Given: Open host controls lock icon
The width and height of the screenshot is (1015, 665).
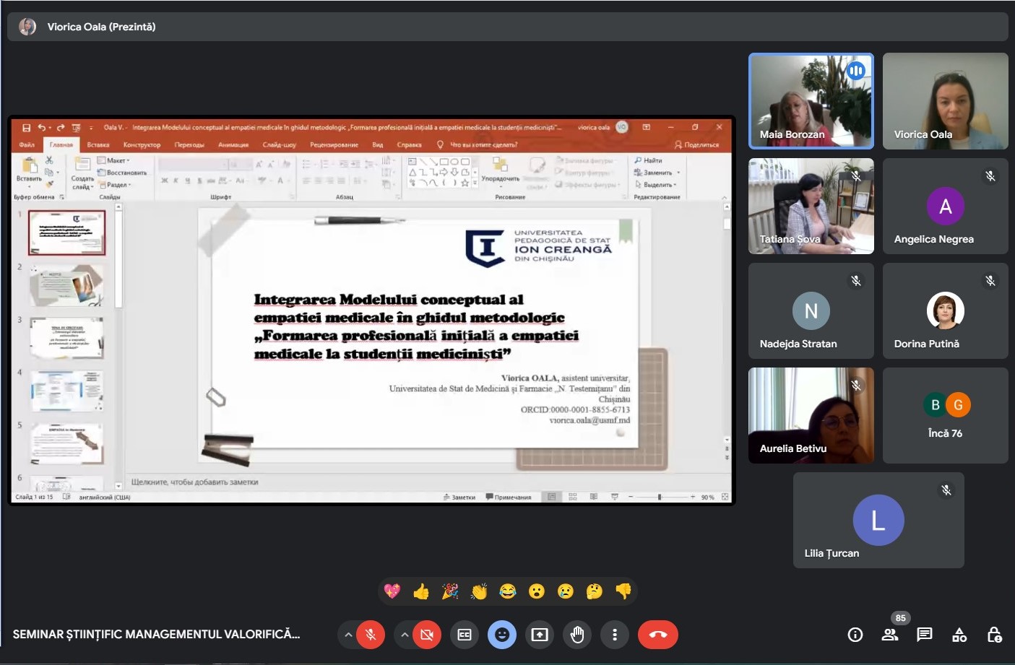Looking at the screenshot, I should tap(994, 635).
